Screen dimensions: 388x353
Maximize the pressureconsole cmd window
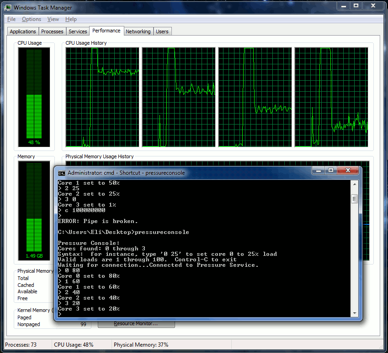(x=331, y=170)
